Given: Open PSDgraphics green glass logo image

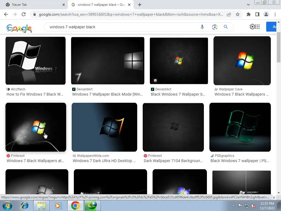Looking at the screenshot, I should [240, 127].
